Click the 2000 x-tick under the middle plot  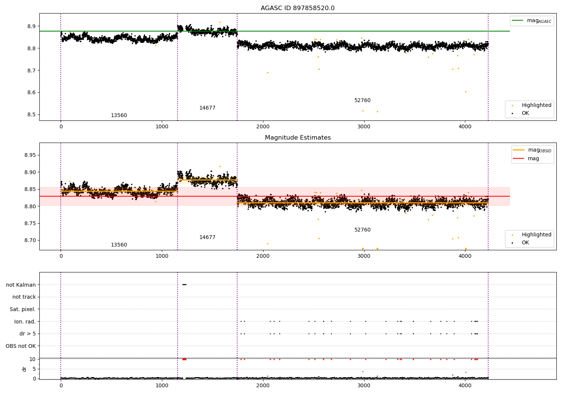[x=263, y=256]
